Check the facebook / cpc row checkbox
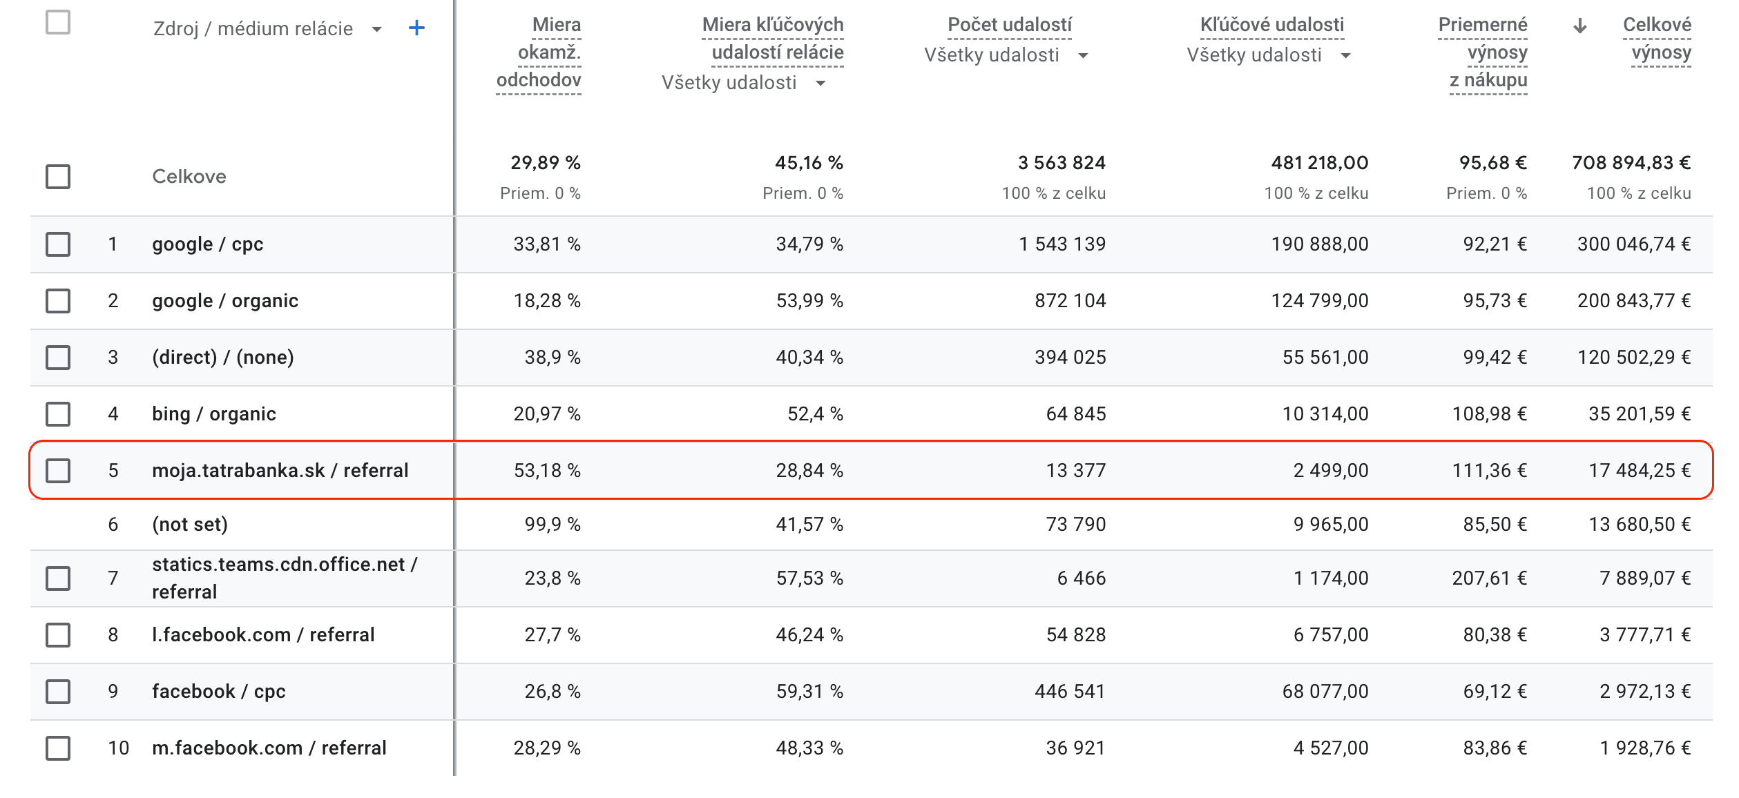Image resolution: width=1739 pixels, height=798 pixels. 58,692
